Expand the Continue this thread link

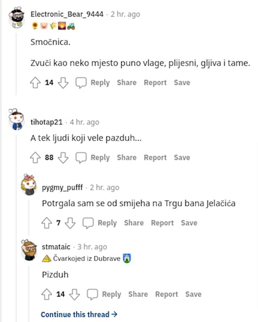click(79, 314)
